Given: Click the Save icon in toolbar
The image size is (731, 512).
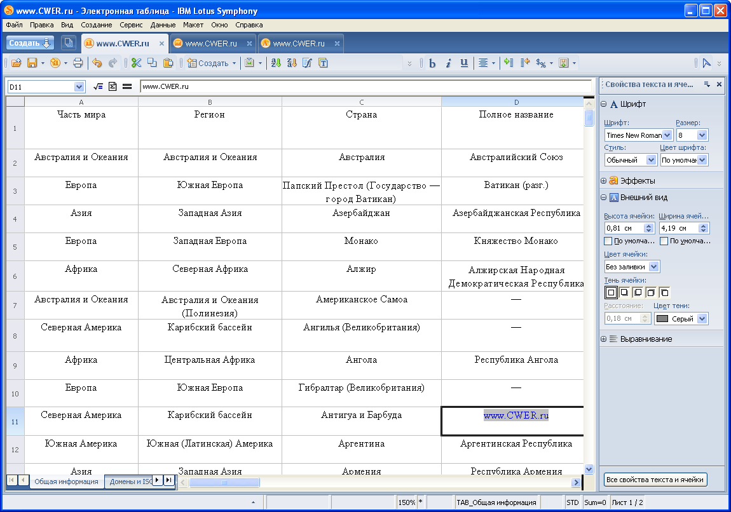Looking at the screenshot, I should click(31, 63).
